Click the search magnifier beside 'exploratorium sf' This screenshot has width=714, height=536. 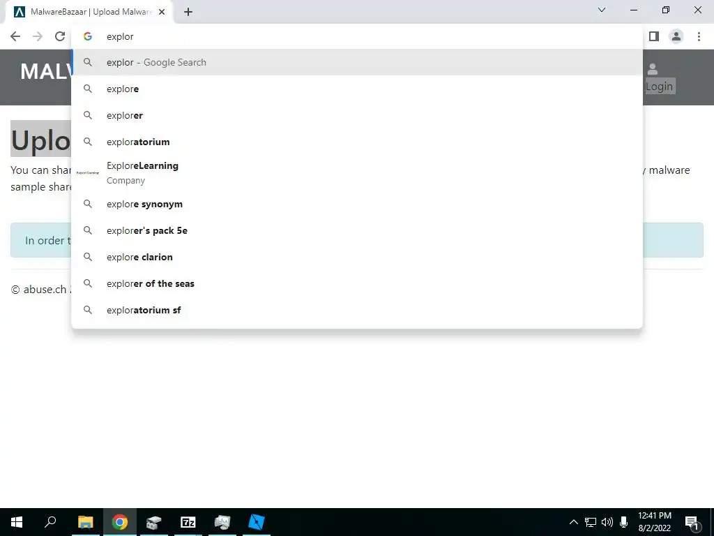[x=88, y=310]
